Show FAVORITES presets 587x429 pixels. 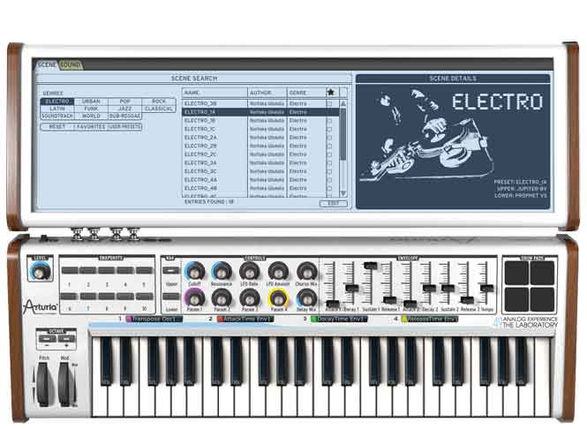pos(91,127)
